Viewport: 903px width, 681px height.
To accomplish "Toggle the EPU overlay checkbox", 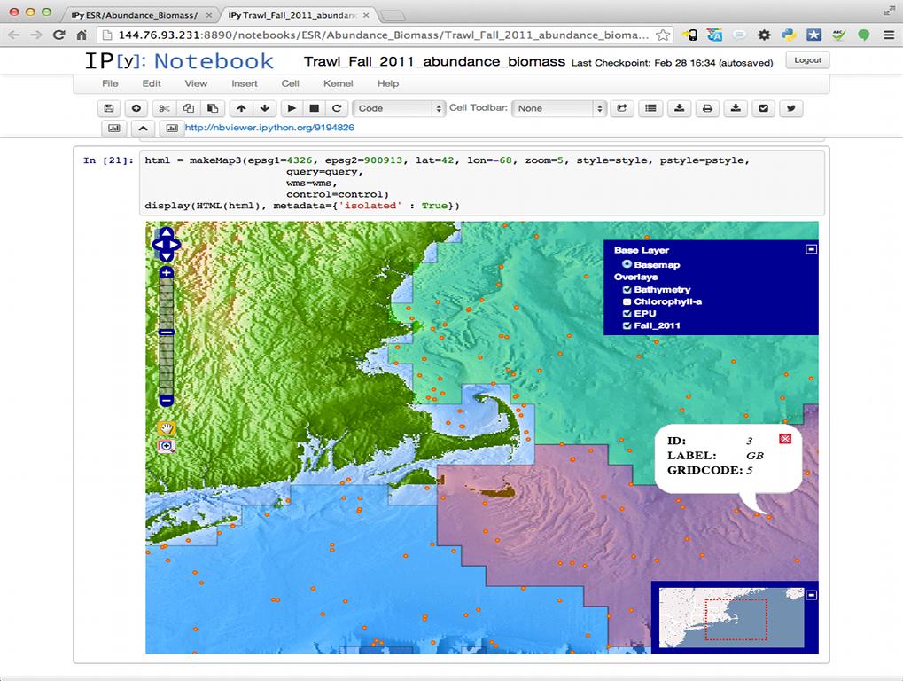I will tap(627, 314).
